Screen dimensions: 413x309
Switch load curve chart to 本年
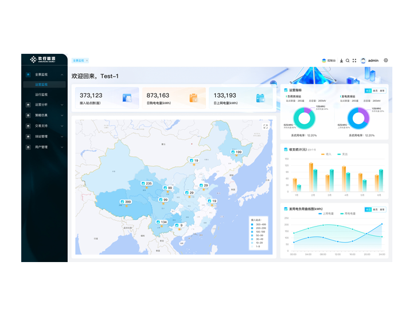coord(382,209)
